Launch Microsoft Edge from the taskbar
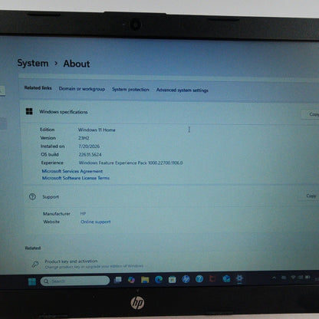The height and width of the screenshot is (319, 319). tap(159, 279)
